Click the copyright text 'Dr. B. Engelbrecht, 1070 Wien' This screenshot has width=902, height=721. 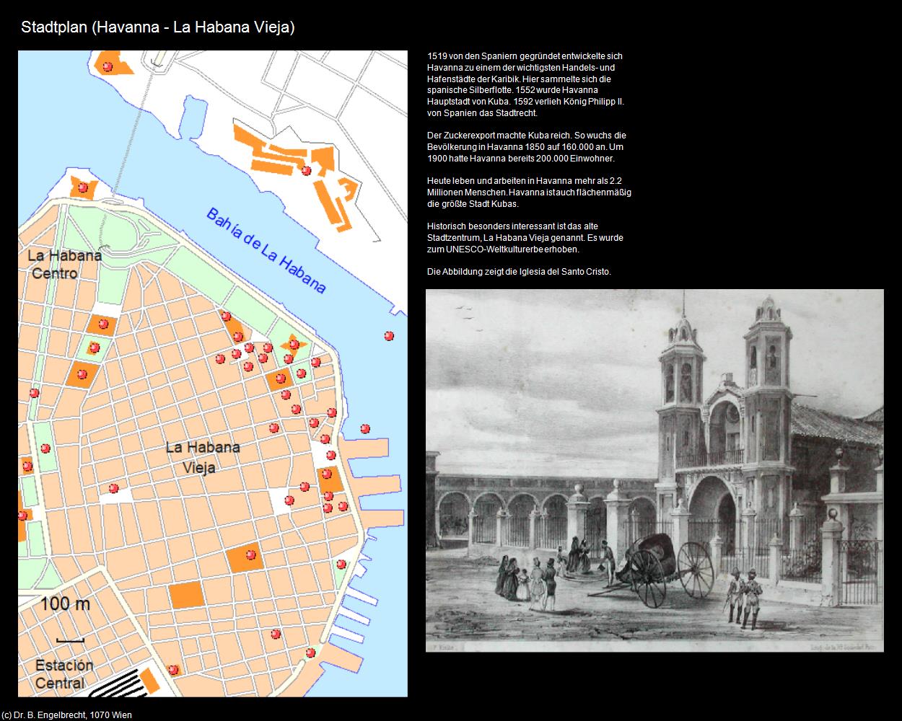coord(72,715)
